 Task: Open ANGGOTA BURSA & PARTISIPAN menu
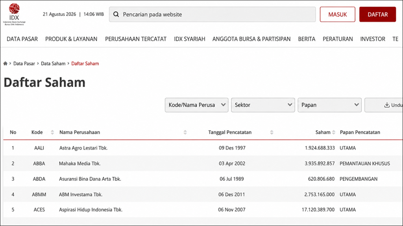pos(251,39)
